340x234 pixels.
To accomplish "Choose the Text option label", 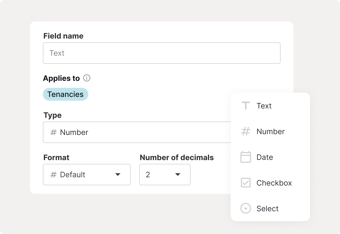I will point(264,106).
